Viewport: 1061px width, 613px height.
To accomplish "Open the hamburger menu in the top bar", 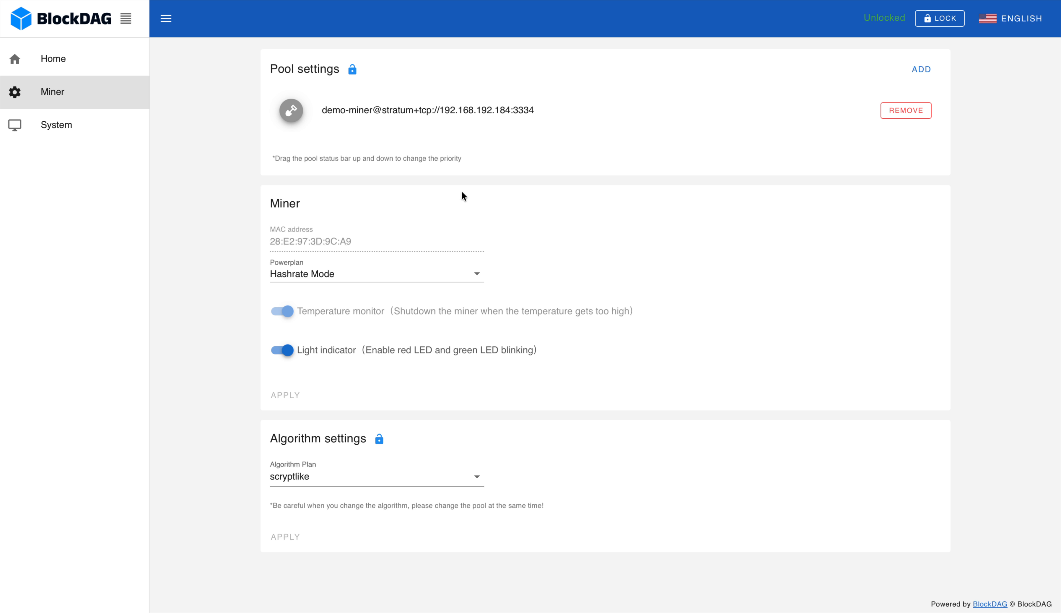I will coord(166,18).
